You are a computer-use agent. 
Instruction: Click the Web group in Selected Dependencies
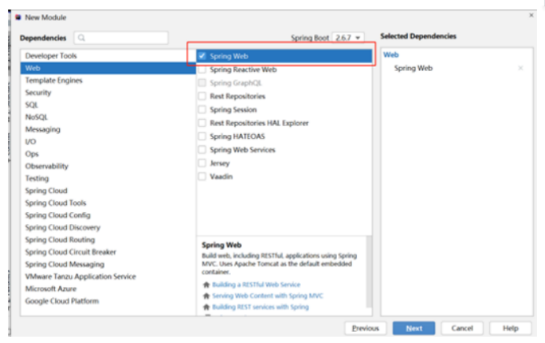pyautogui.click(x=391, y=54)
